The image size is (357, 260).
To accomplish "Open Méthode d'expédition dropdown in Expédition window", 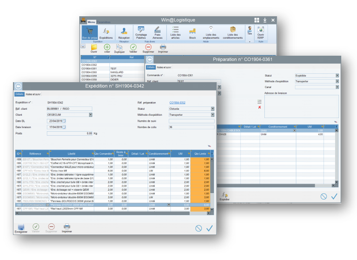I will pyautogui.click(x=213, y=115).
